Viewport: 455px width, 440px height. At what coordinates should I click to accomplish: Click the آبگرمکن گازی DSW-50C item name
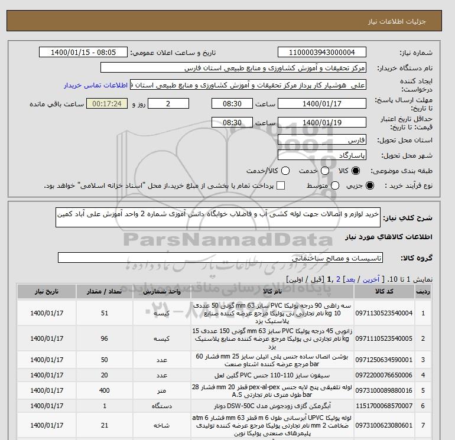point(272,406)
